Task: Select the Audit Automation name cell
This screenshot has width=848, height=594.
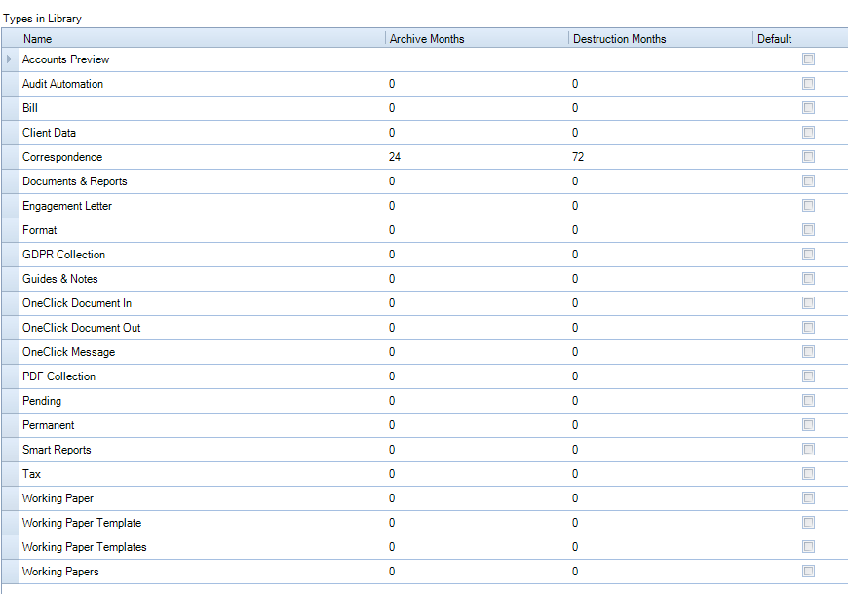Action: (x=203, y=83)
